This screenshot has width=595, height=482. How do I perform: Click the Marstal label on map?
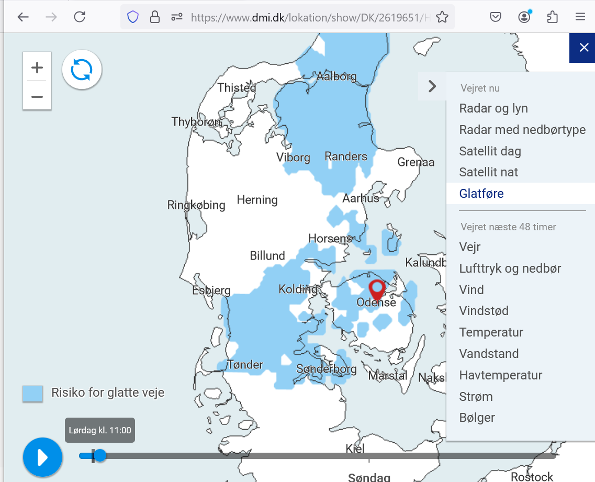[387, 375]
